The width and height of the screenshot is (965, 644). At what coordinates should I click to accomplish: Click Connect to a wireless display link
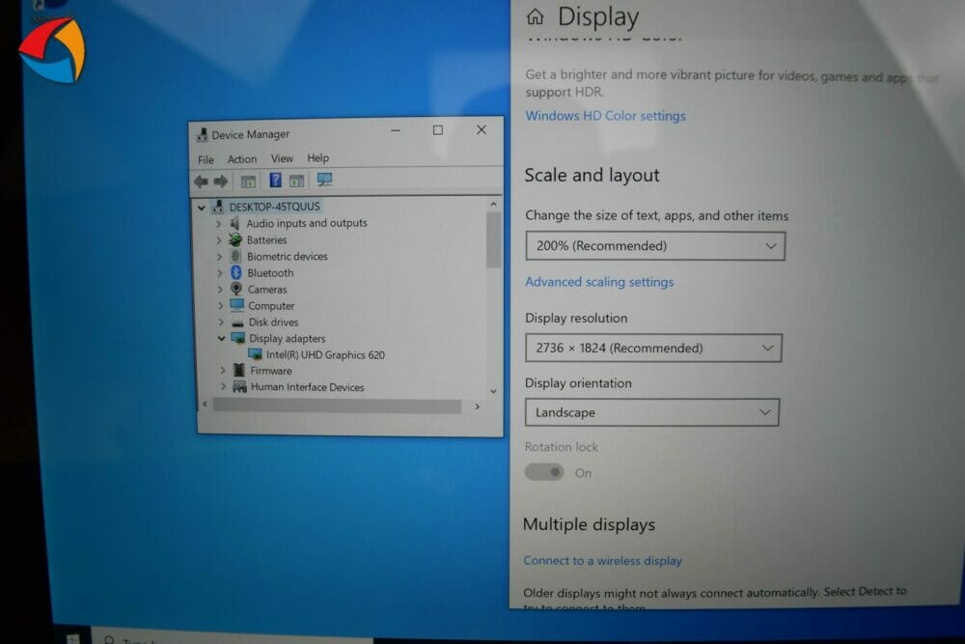[x=602, y=560]
